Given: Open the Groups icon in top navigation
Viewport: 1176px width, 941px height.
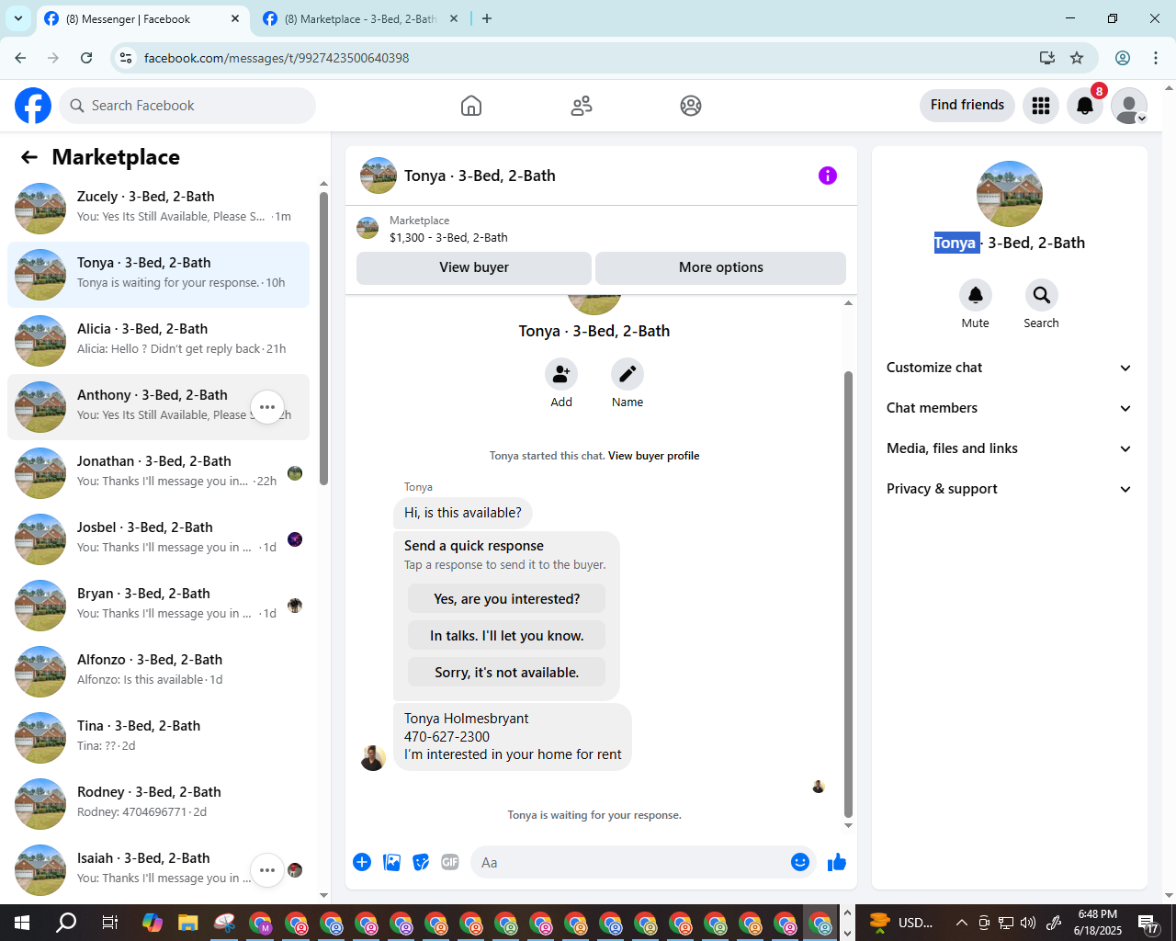Looking at the screenshot, I should coord(691,106).
